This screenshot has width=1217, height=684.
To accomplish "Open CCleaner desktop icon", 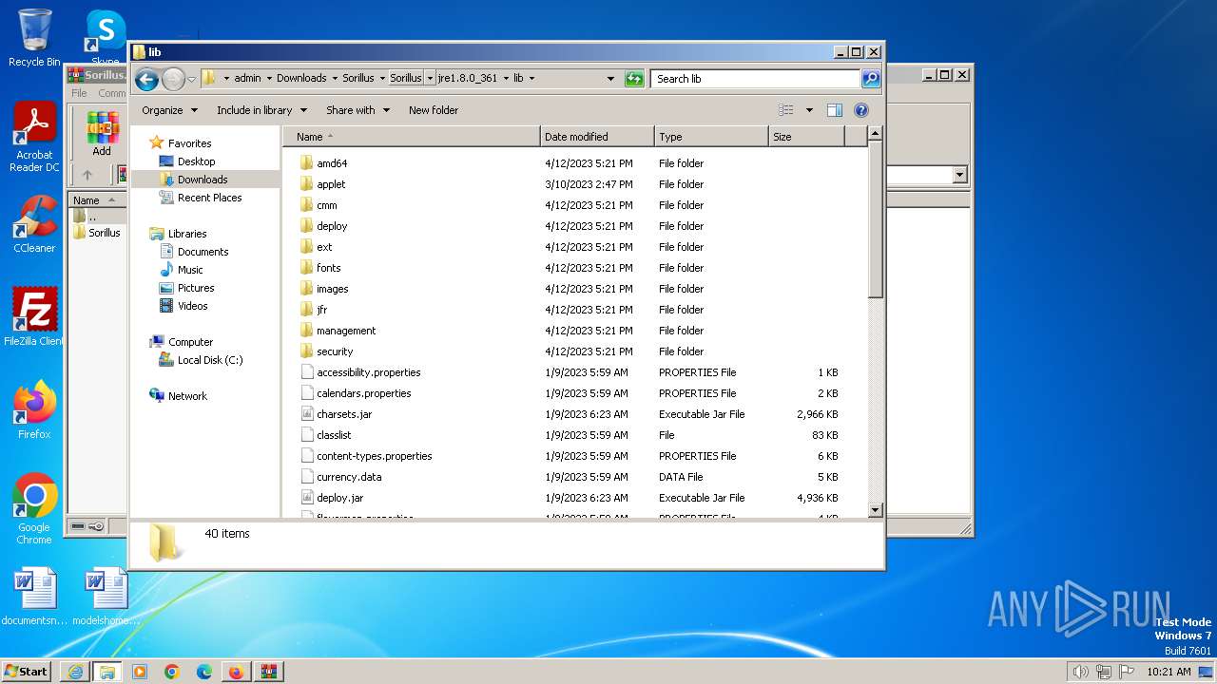I will pos(34,224).
